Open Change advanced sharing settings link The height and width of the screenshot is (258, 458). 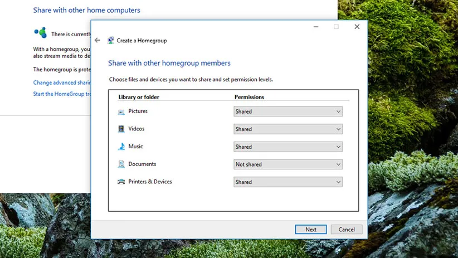(62, 82)
